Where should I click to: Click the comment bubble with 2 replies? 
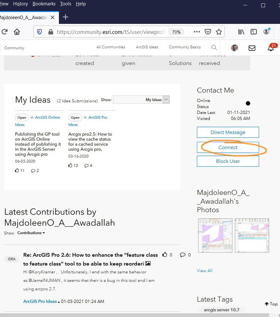pyautogui.click(x=33, y=171)
